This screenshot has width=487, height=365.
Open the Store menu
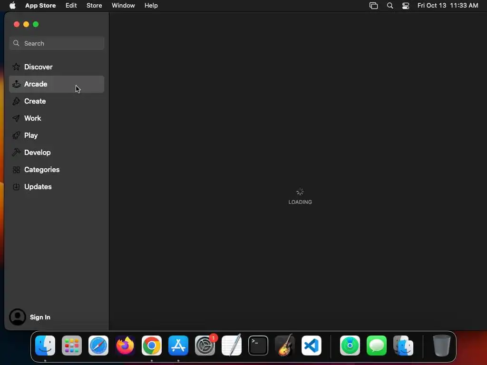tap(94, 6)
